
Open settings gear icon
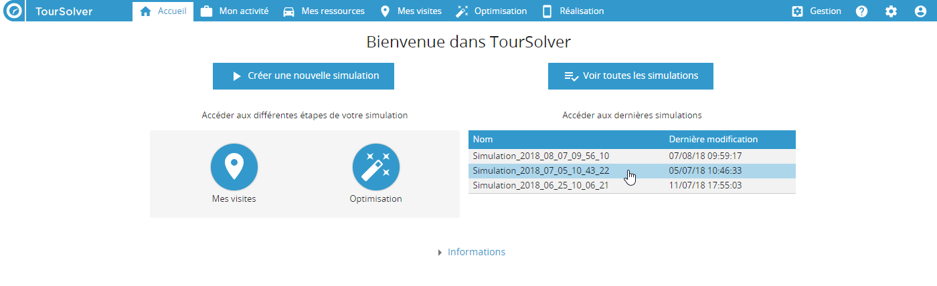tap(891, 11)
